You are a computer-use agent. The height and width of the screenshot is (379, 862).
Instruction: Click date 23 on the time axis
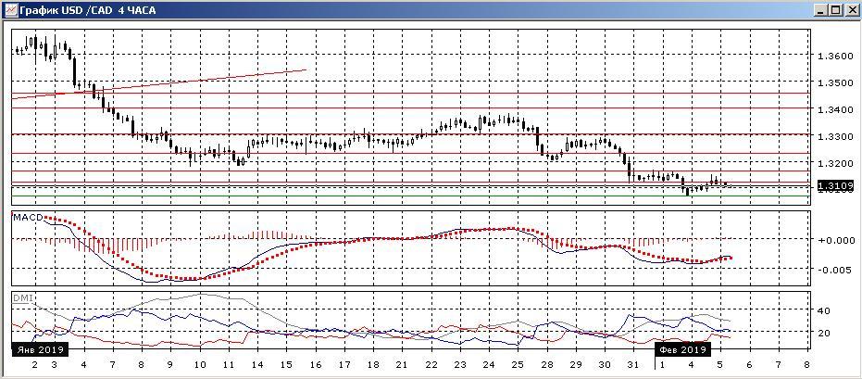459,365
